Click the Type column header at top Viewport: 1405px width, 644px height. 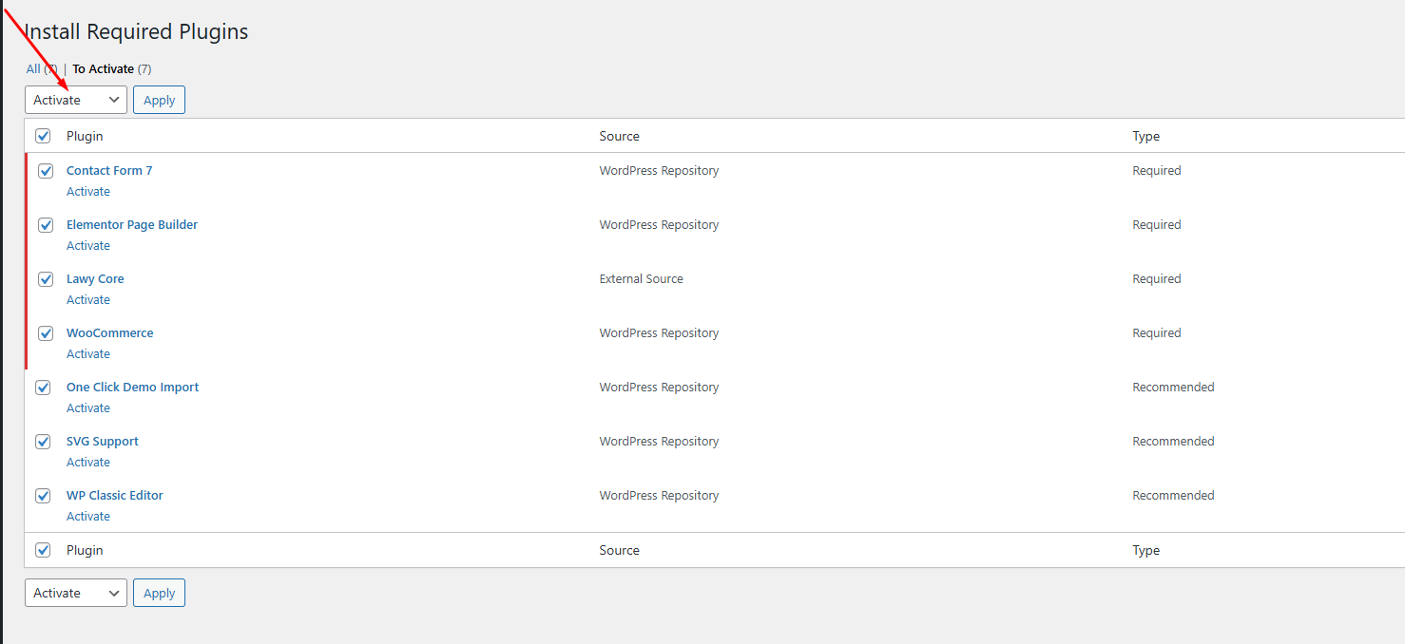tap(1146, 136)
